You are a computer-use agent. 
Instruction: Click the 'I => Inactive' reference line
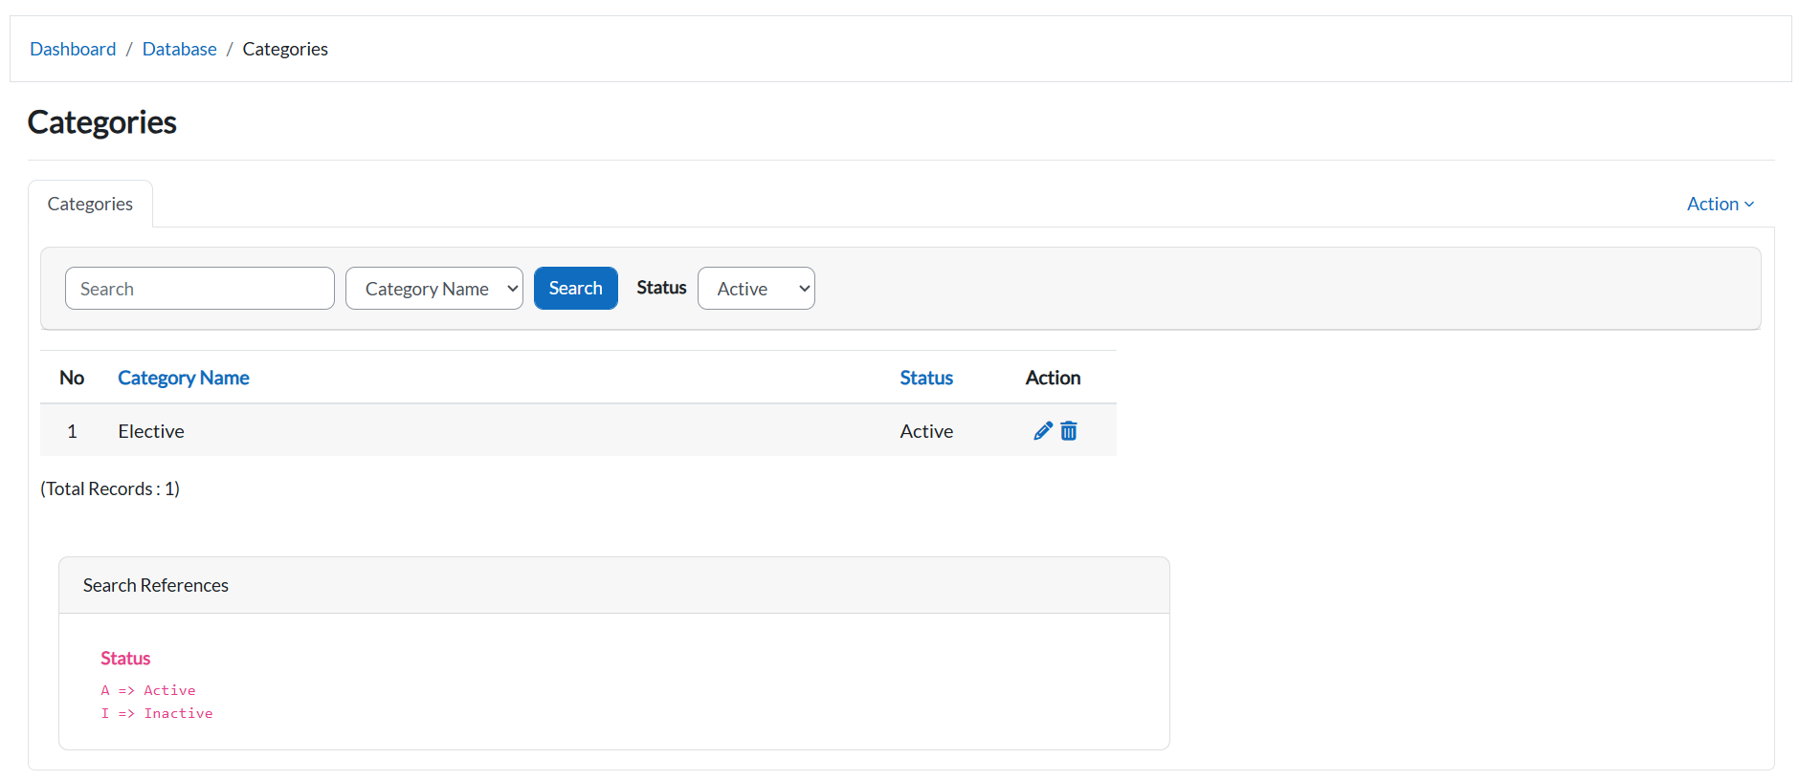point(157,713)
